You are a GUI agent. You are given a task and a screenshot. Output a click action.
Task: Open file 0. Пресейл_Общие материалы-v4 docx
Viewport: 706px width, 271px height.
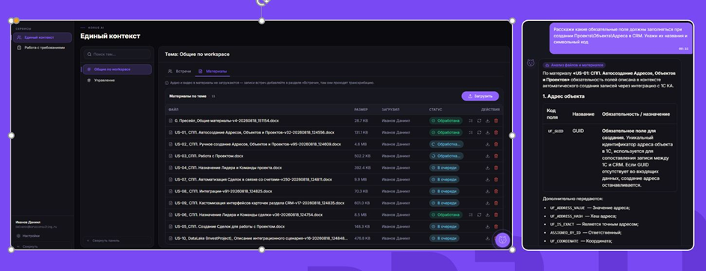227,121
